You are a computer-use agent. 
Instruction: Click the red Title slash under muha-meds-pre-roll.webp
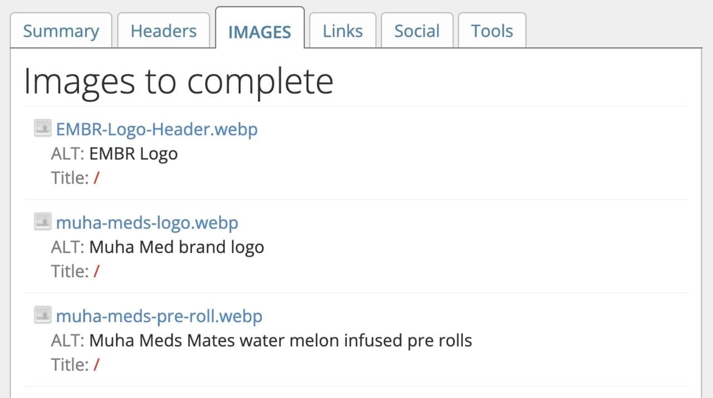pyautogui.click(x=96, y=365)
